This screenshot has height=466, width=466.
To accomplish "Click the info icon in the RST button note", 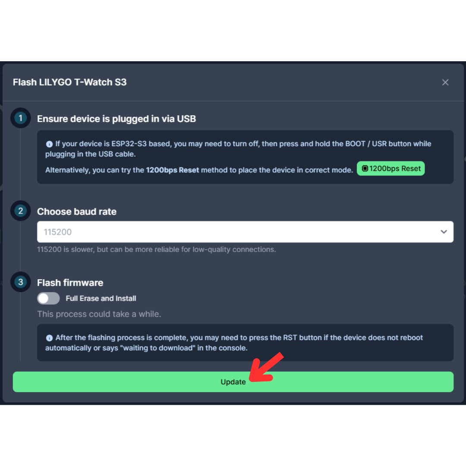I will 49,338.
